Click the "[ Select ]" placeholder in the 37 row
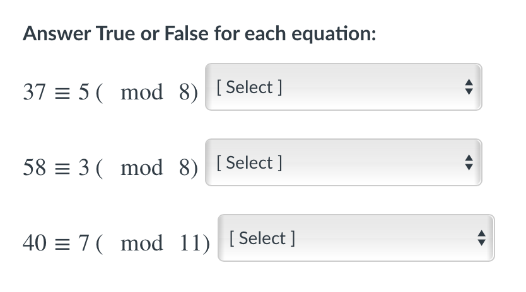526x292 pixels. pos(248,87)
